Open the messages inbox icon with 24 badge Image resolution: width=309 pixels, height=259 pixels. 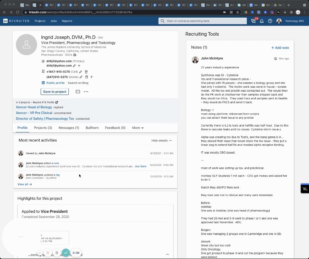[254, 21]
